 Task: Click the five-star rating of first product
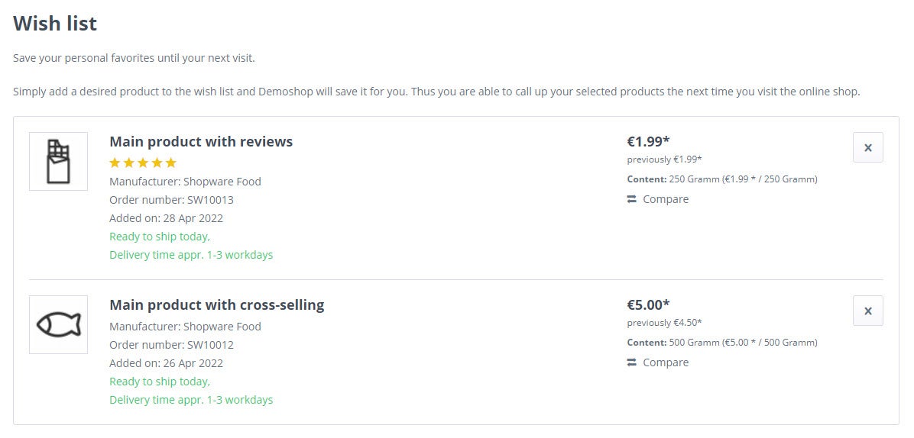click(x=143, y=163)
